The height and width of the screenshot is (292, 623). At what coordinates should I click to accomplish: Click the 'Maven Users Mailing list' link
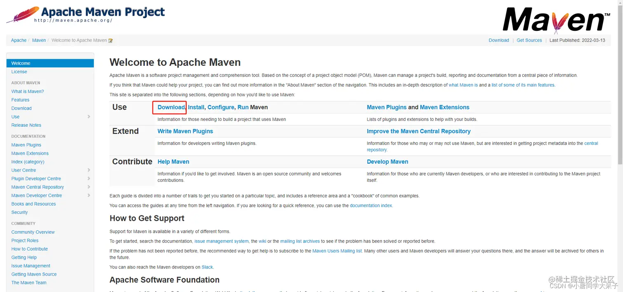pyautogui.click(x=337, y=251)
